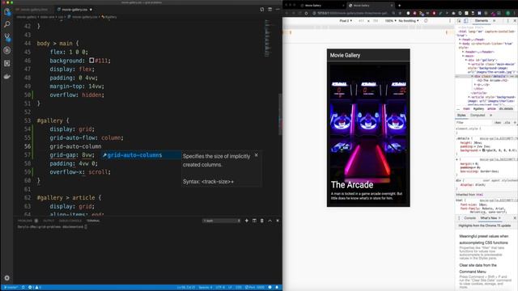The height and width of the screenshot is (291, 518).
Task: Kill the terminal with the trash icon
Action: [x=262, y=221]
